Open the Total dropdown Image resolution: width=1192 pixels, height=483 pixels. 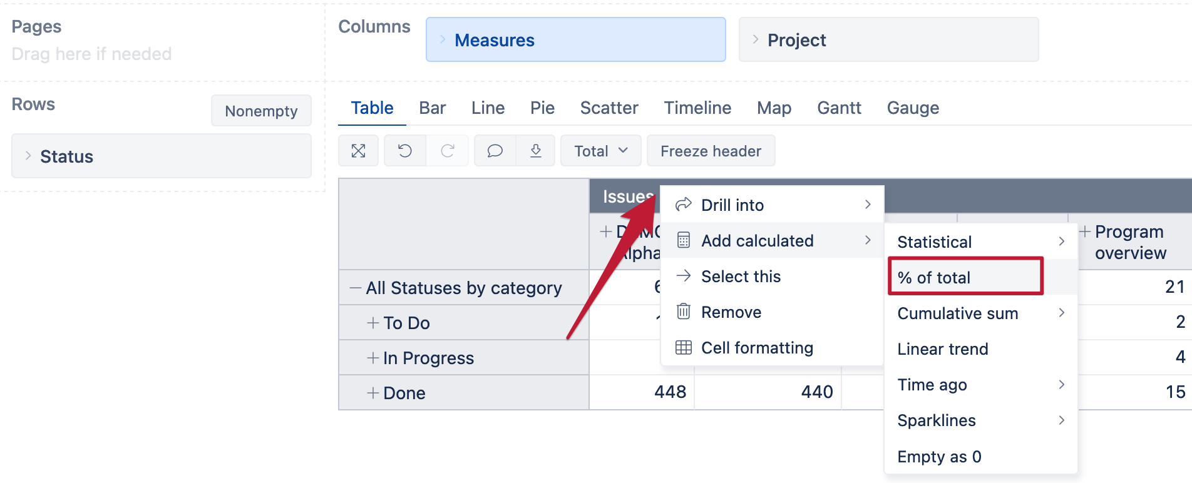pyautogui.click(x=601, y=151)
